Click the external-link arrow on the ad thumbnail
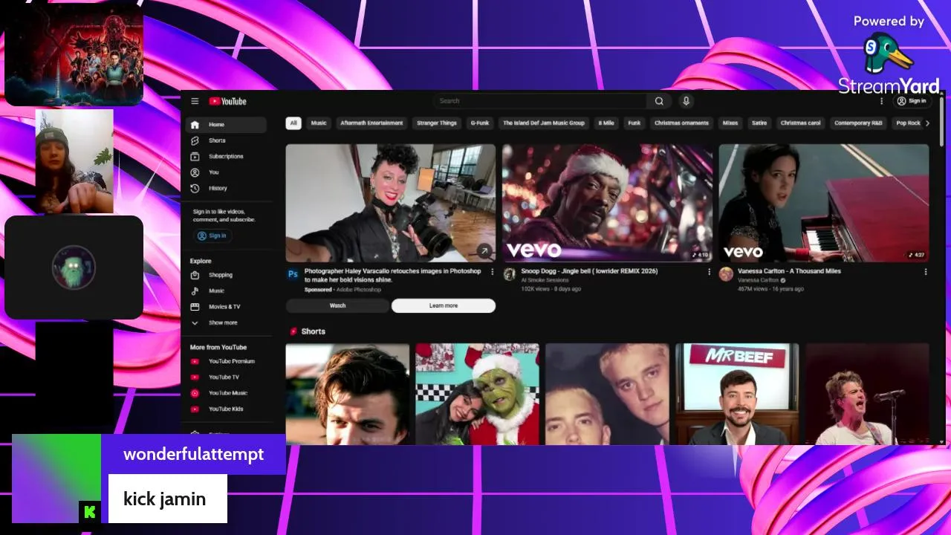 tap(484, 251)
